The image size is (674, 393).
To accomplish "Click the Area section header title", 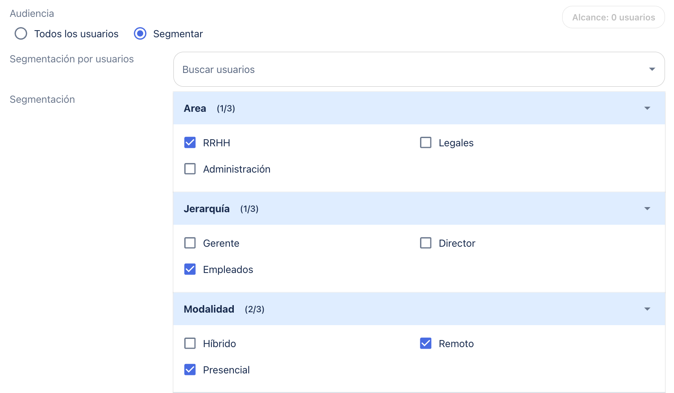I will (195, 108).
